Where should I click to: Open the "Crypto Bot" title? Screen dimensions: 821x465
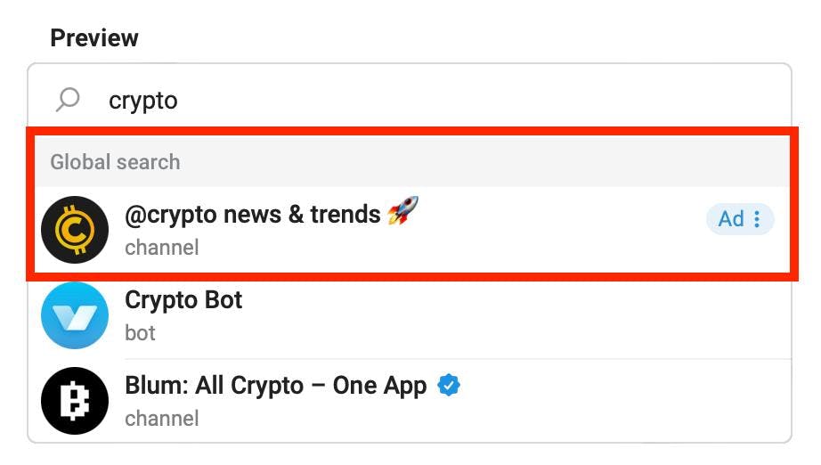tap(183, 300)
